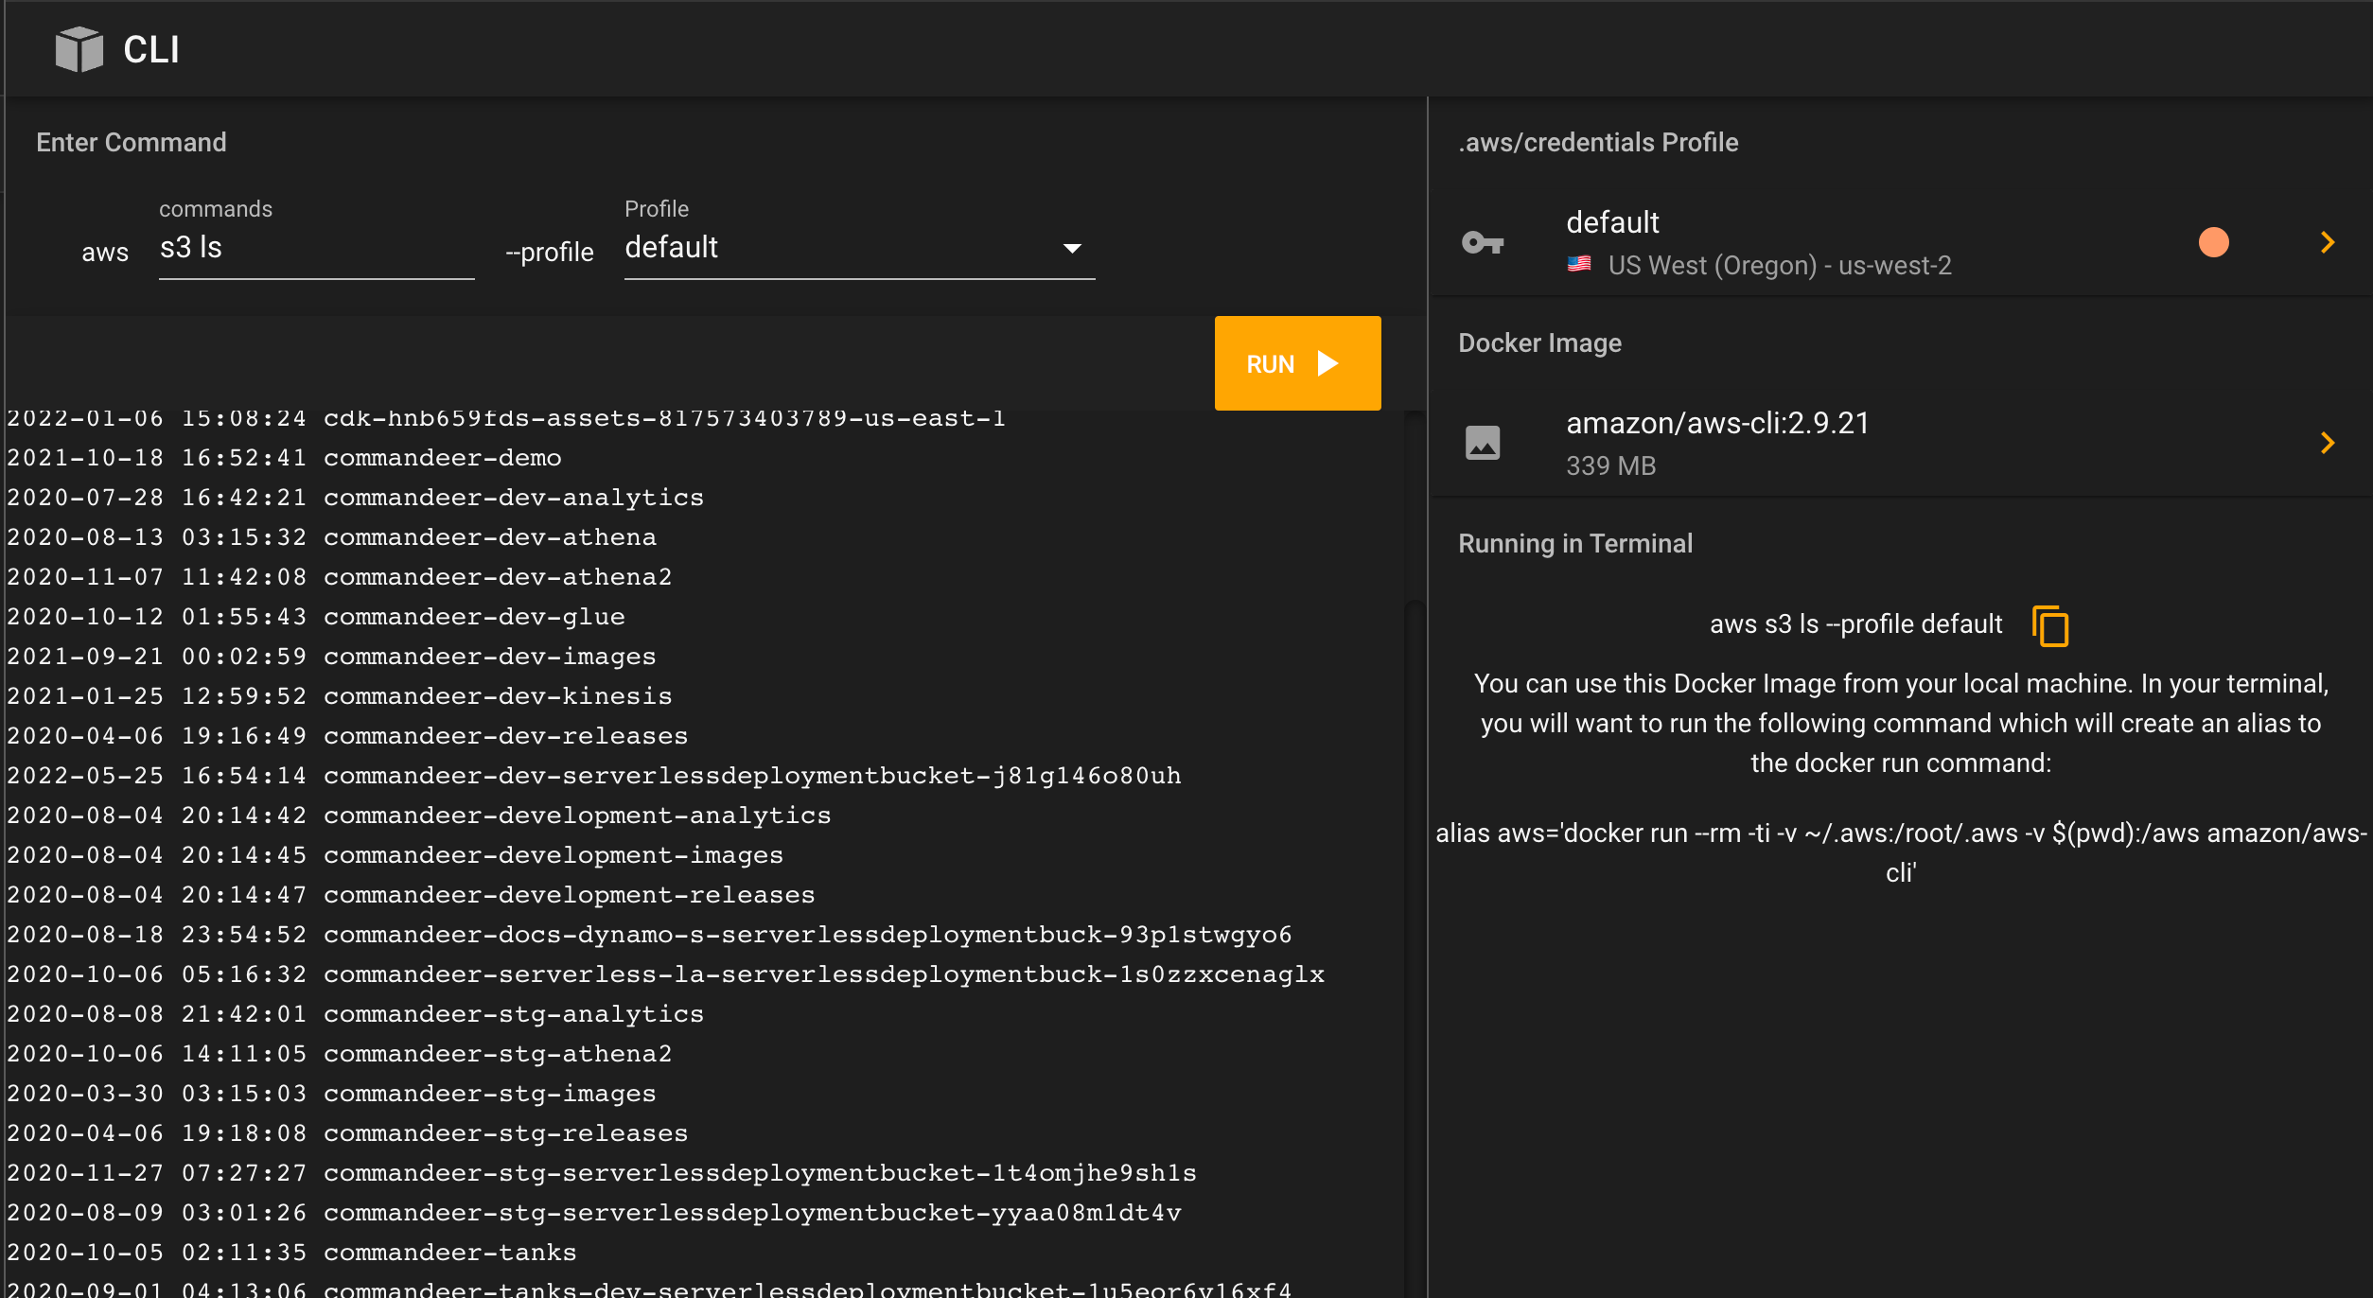The width and height of the screenshot is (2373, 1298).
Task: Select the commandeer-dev-athena2 output line
Action: 340,577
